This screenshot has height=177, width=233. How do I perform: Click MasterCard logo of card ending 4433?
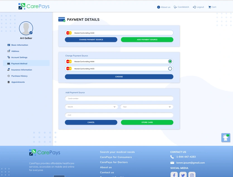coord(69,68)
